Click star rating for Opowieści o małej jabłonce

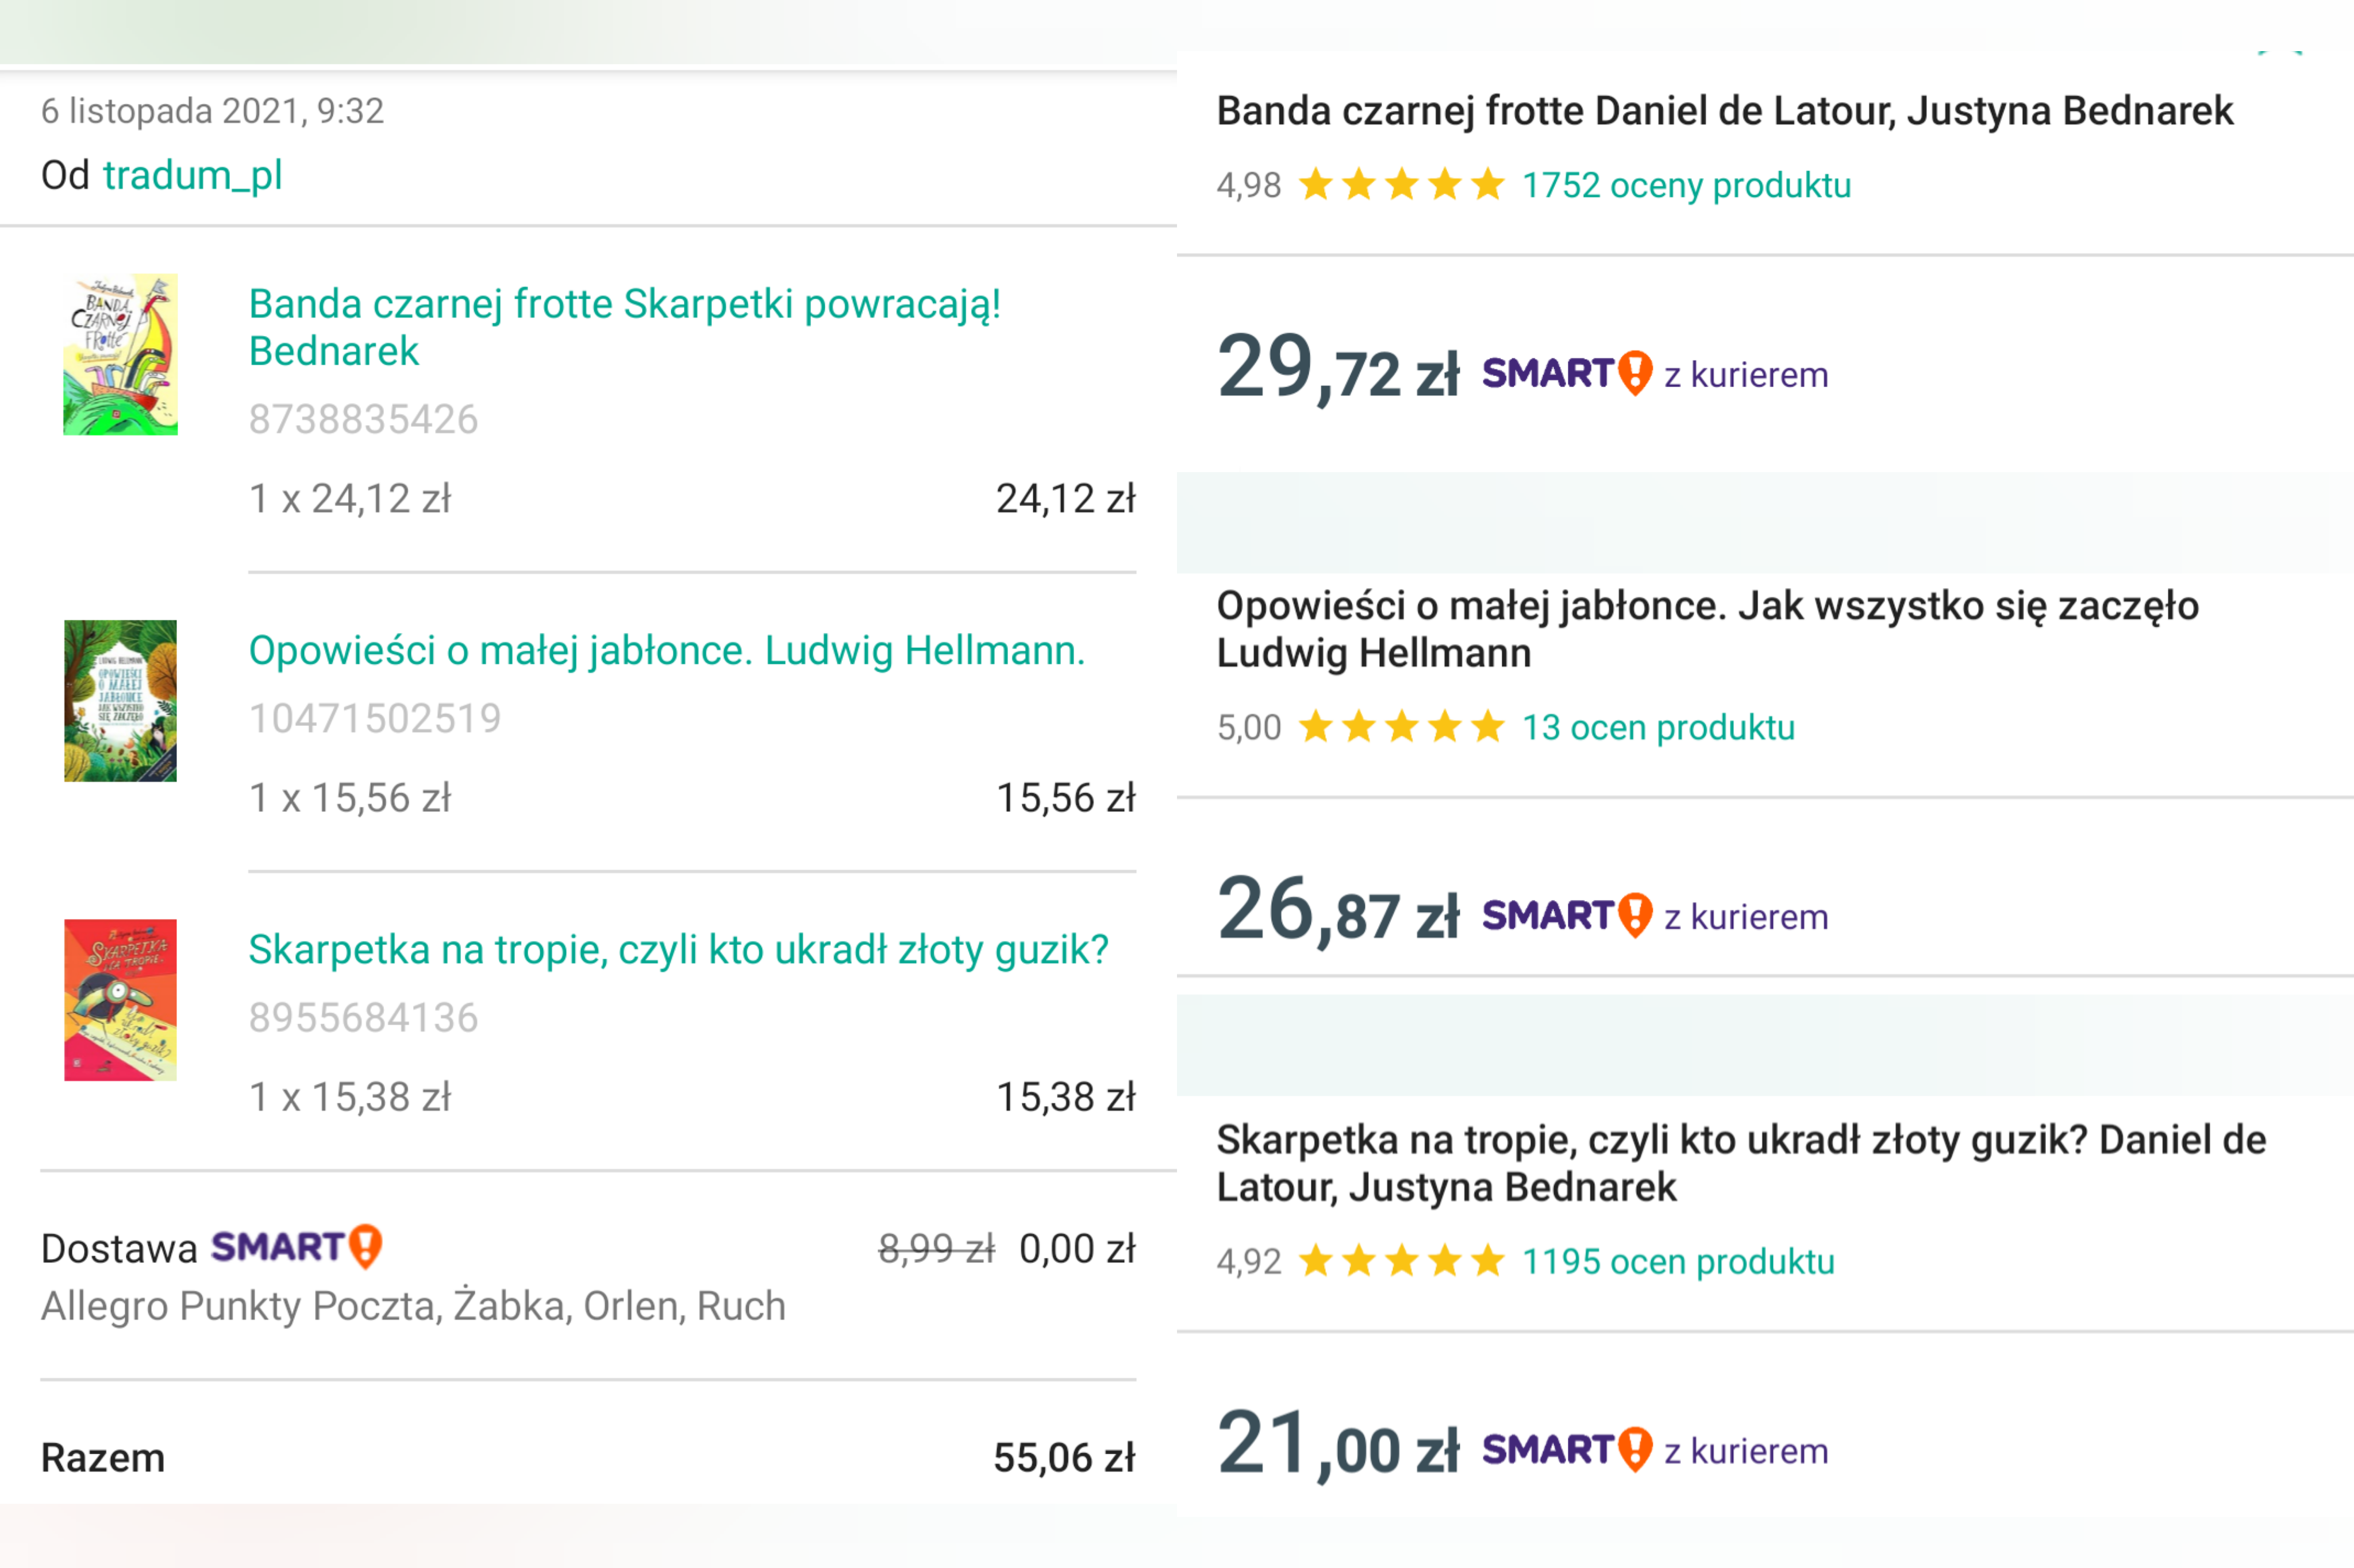[1402, 727]
